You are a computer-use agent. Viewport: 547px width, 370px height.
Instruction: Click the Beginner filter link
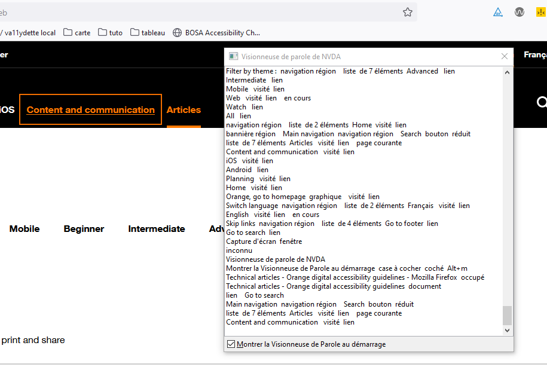click(x=84, y=228)
